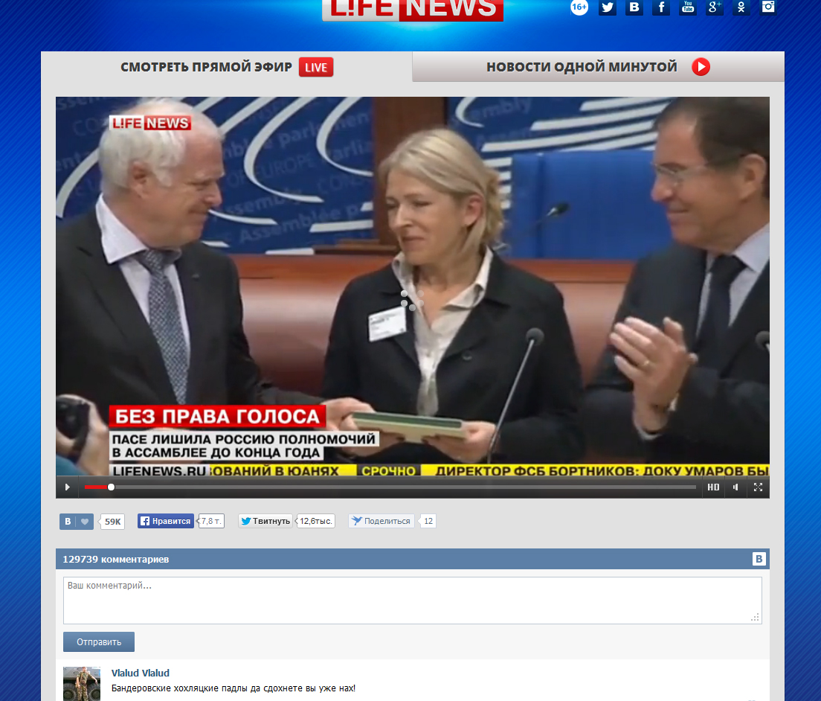Viewport: 821px width, 701px height.
Task: Open the YouTube channel icon
Action: click(688, 7)
